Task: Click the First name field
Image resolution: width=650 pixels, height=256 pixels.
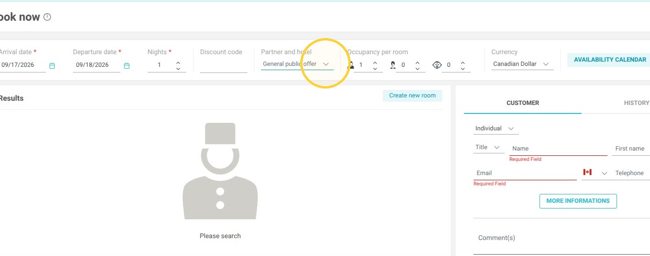Action: [x=631, y=149]
